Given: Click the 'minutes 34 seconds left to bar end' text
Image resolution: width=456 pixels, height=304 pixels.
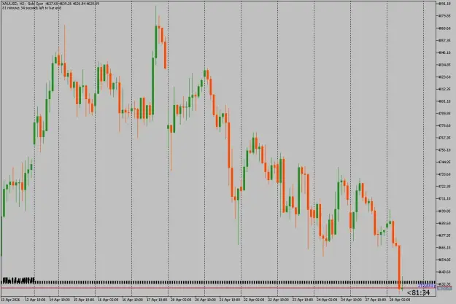Looking at the screenshot, I should [x=34, y=8].
